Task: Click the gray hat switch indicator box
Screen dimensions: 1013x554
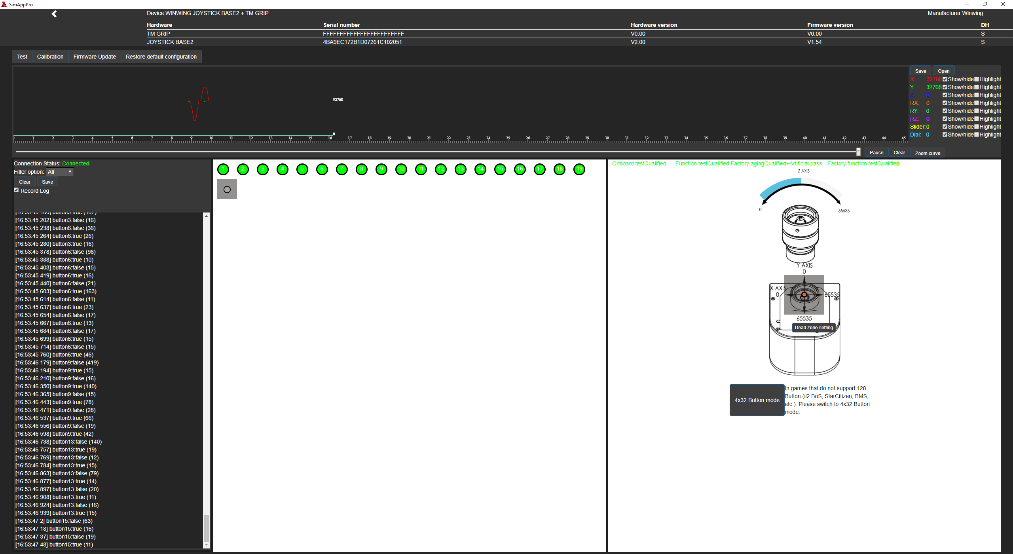Action: coord(227,189)
